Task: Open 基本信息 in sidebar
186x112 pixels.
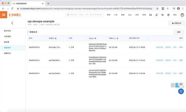Action: click(7, 31)
